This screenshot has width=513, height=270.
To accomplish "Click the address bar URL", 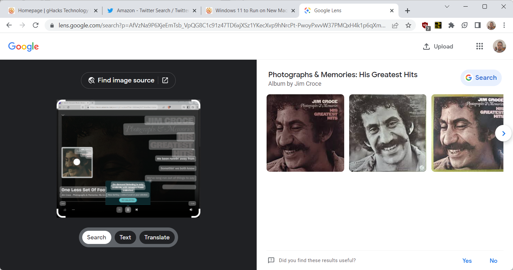I will coord(222,25).
